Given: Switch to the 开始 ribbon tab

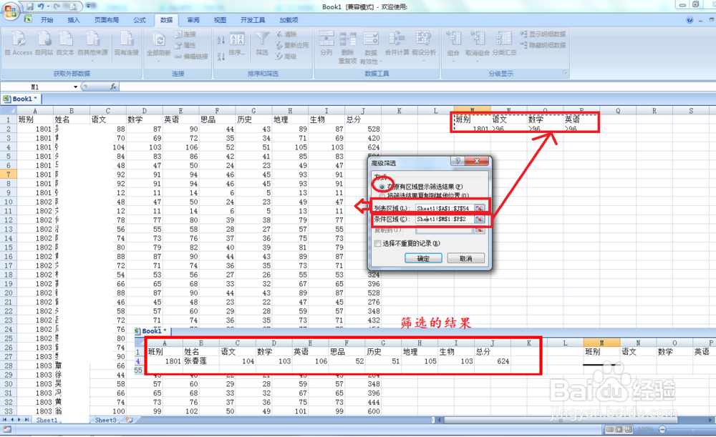Looking at the screenshot, I should pos(47,20).
